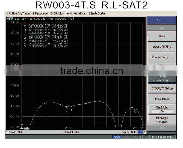Open the Misc Setup submenu
Image resolution: width=183 pixels, height=148 pixels.
(162, 99)
